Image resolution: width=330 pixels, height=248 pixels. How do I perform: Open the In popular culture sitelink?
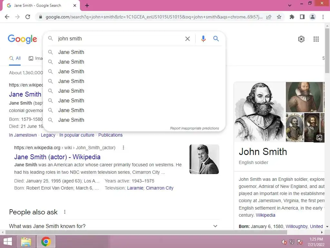pyautogui.click(x=77, y=135)
